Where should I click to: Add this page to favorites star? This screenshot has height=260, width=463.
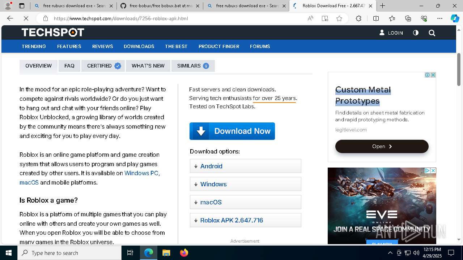[339, 18]
